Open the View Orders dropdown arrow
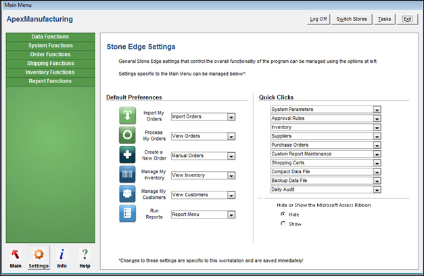The width and height of the screenshot is (424, 276). [x=231, y=137]
